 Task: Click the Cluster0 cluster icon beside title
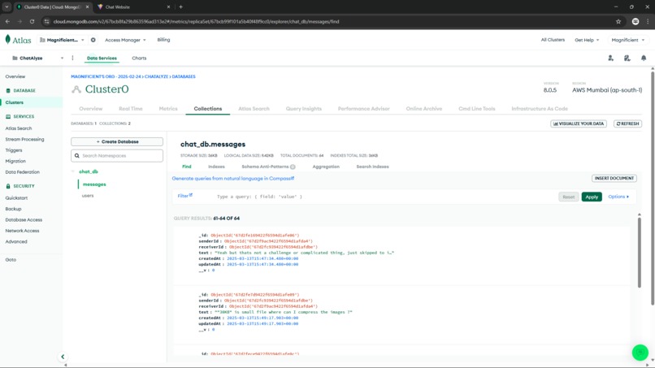coord(76,89)
